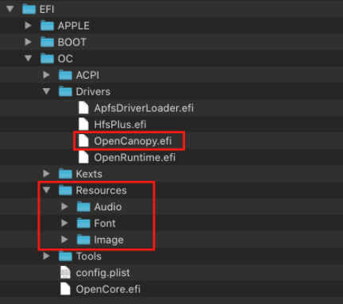Select the OpenCore.efi file icon

pyautogui.click(x=65, y=289)
